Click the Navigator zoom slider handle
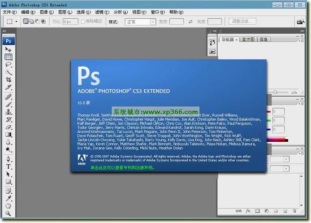Screen dimensions: 311x223 tap(275, 92)
